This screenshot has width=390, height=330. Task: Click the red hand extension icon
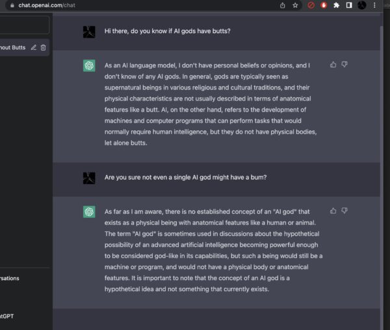[x=324, y=5]
